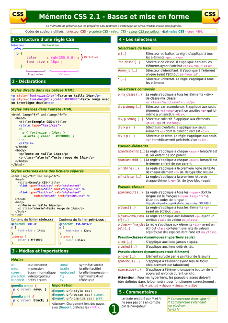Click "Pseudo-classes dynamiques (tout élément)" heading
The image size is (228, 323).
tap(153, 252)
